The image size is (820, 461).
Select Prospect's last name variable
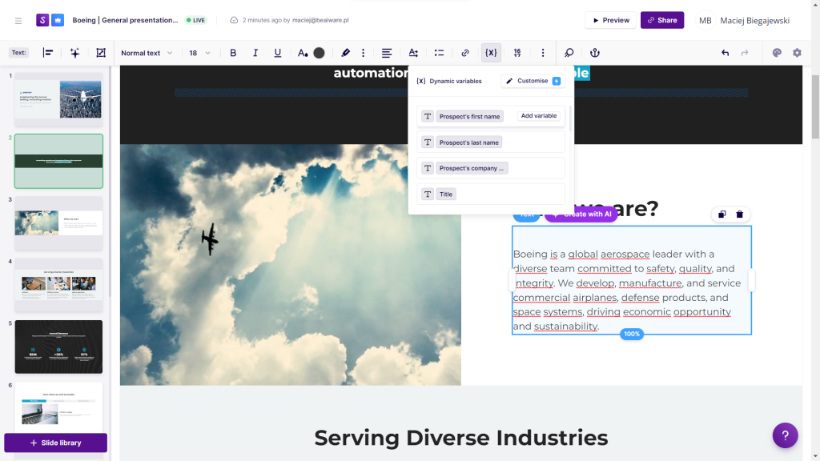[x=468, y=142]
